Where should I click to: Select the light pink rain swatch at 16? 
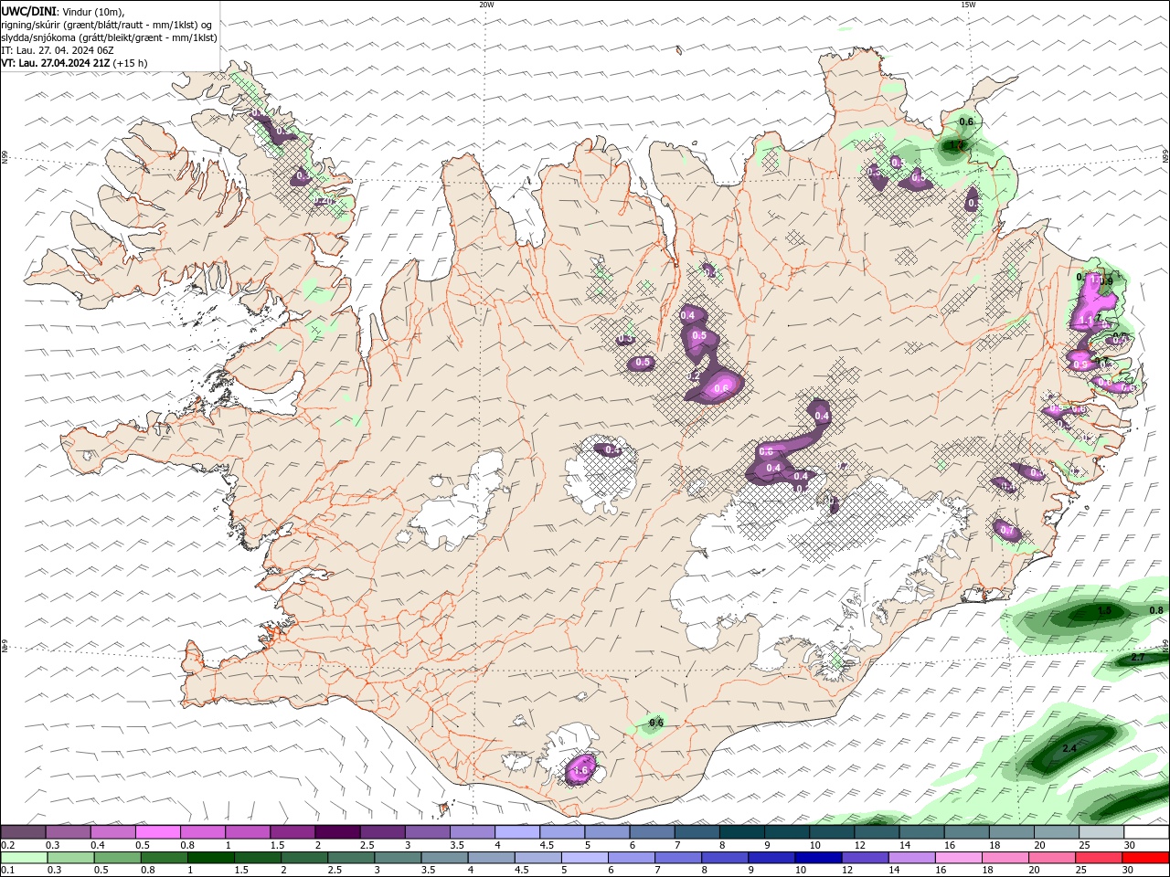[959, 858]
